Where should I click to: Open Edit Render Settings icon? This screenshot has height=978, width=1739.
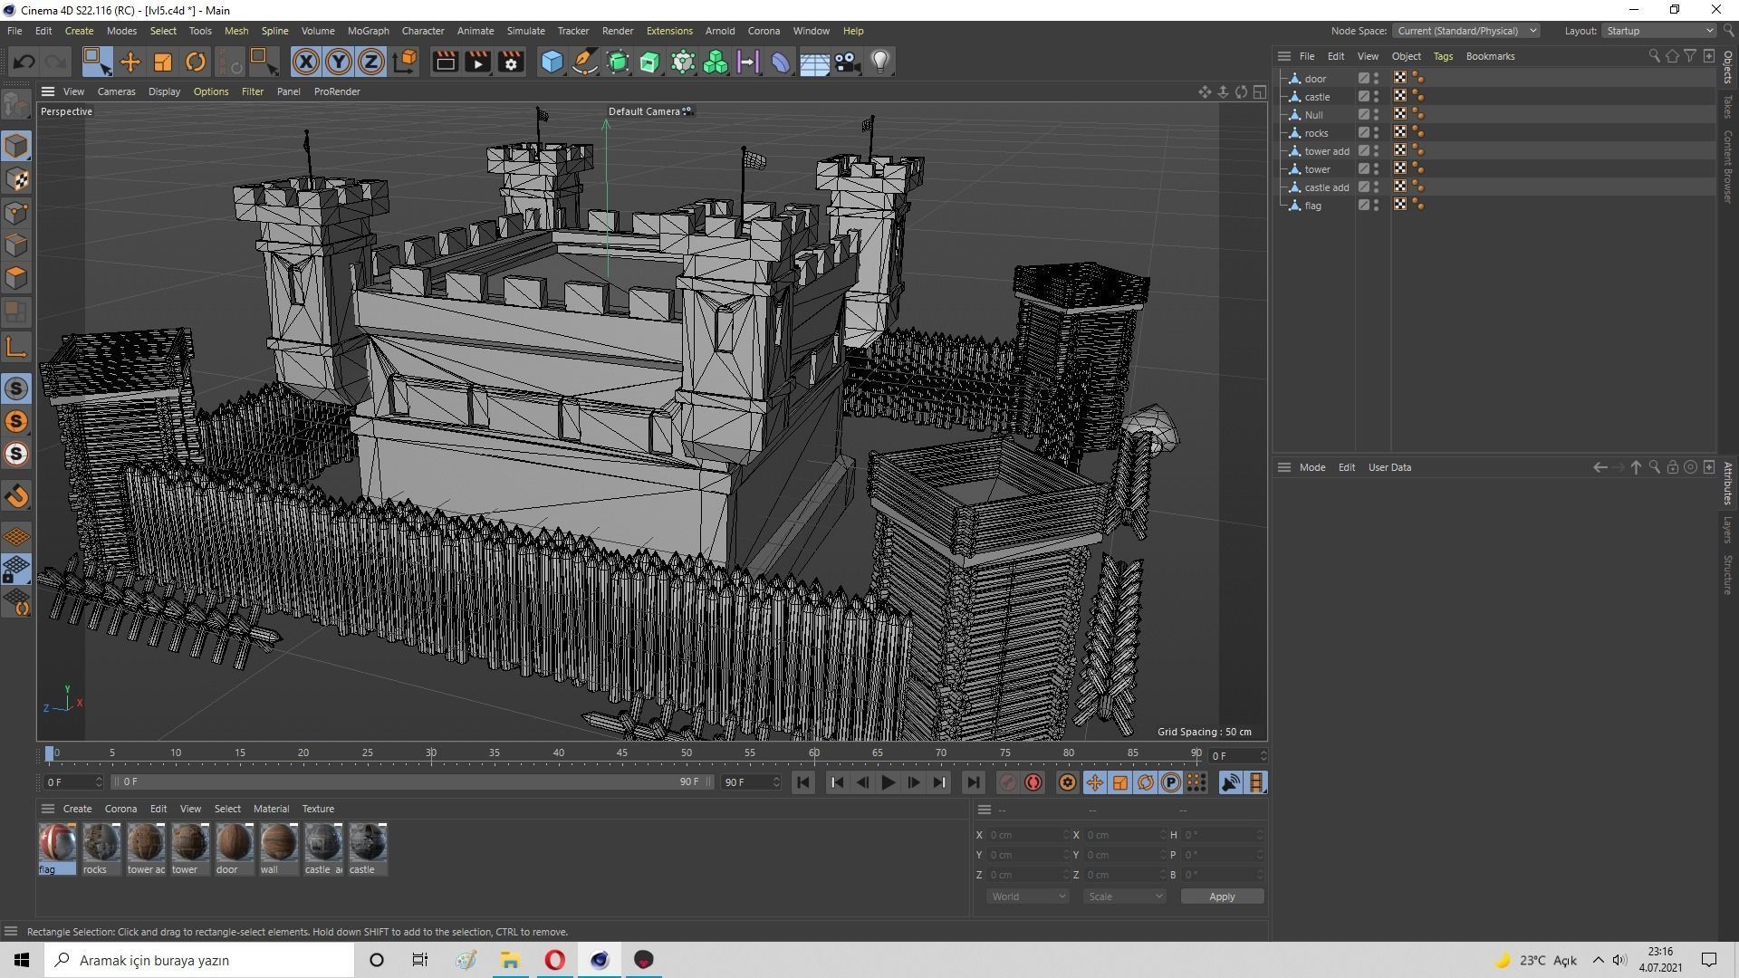pos(511,62)
